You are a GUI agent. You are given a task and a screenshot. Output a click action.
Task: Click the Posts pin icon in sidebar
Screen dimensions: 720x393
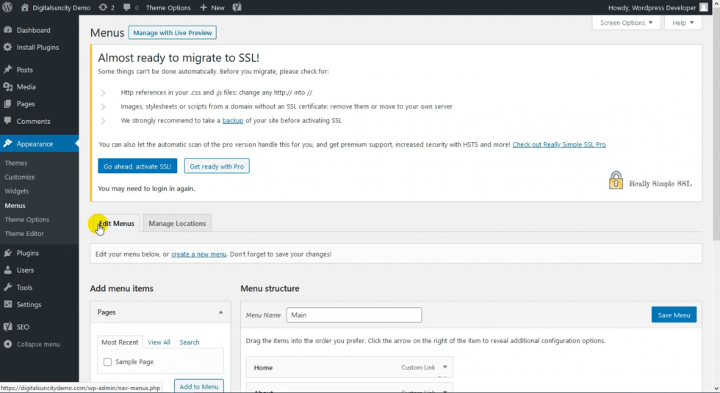(x=8, y=69)
